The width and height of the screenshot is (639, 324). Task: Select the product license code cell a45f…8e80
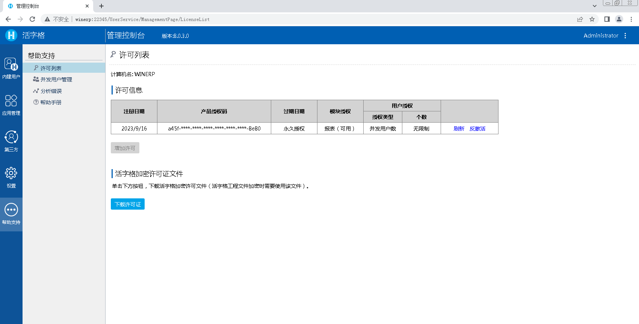tap(214, 128)
